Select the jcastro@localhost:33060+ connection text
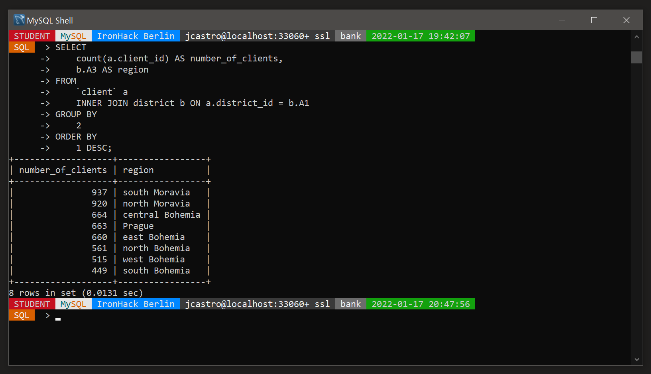The width and height of the screenshot is (651, 374). point(247,36)
